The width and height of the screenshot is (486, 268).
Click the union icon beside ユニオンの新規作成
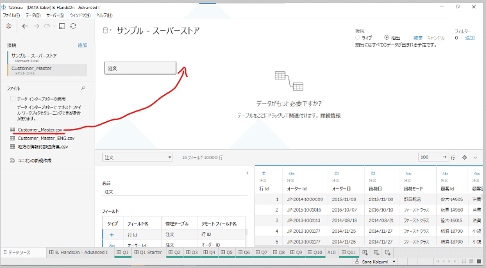pos(12,160)
